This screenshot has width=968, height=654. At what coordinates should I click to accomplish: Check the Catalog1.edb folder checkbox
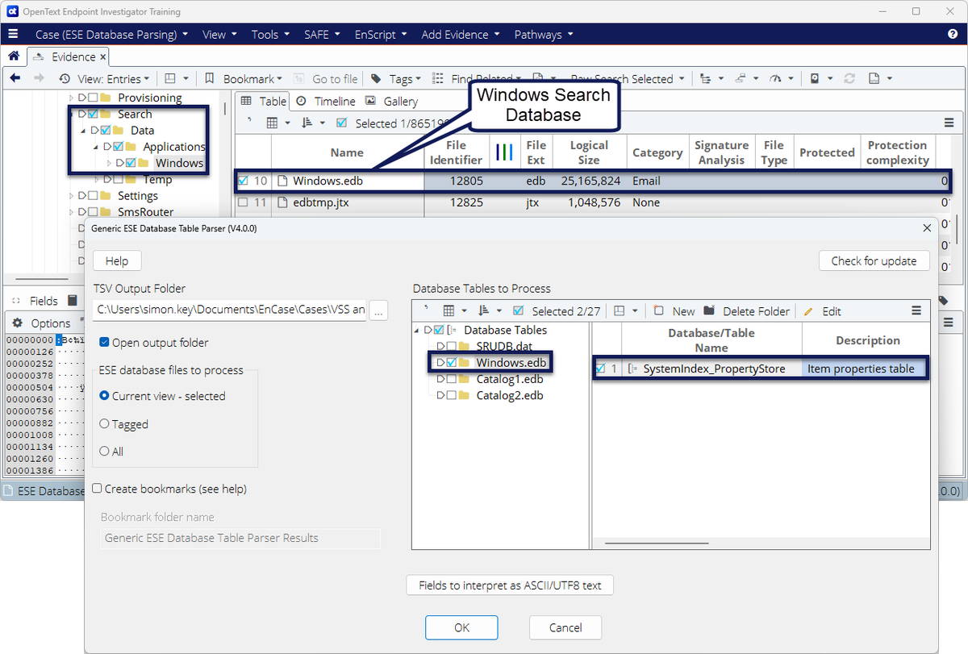pos(451,379)
